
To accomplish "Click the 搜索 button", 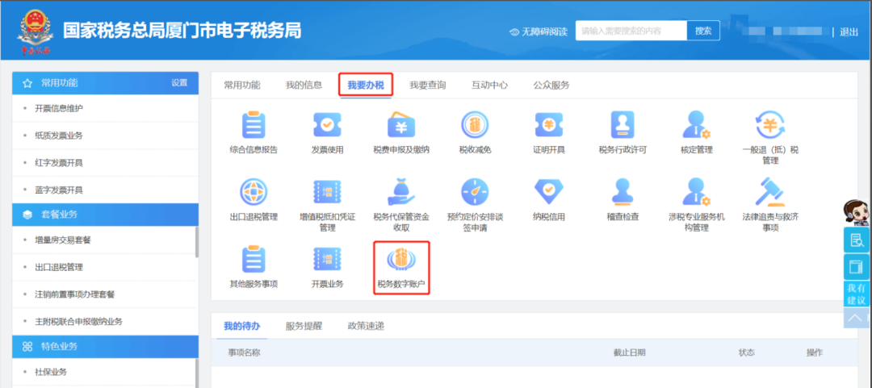I will 703,31.
